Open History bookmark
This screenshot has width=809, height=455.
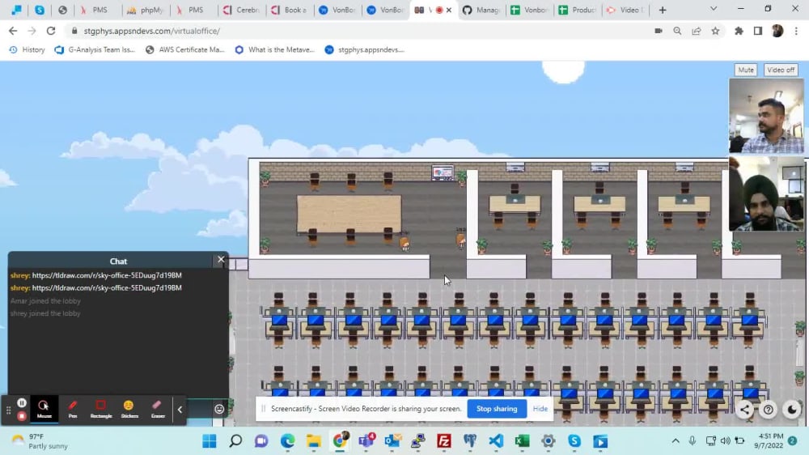coord(27,49)
